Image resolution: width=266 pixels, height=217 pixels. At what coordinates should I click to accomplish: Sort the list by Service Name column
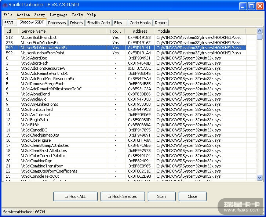(x=62, y=31)
